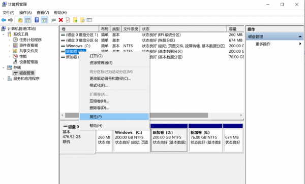Click the horizontal scrollbar left arrow
Viewport: 305px width, 184px height.
pos(63,116)
